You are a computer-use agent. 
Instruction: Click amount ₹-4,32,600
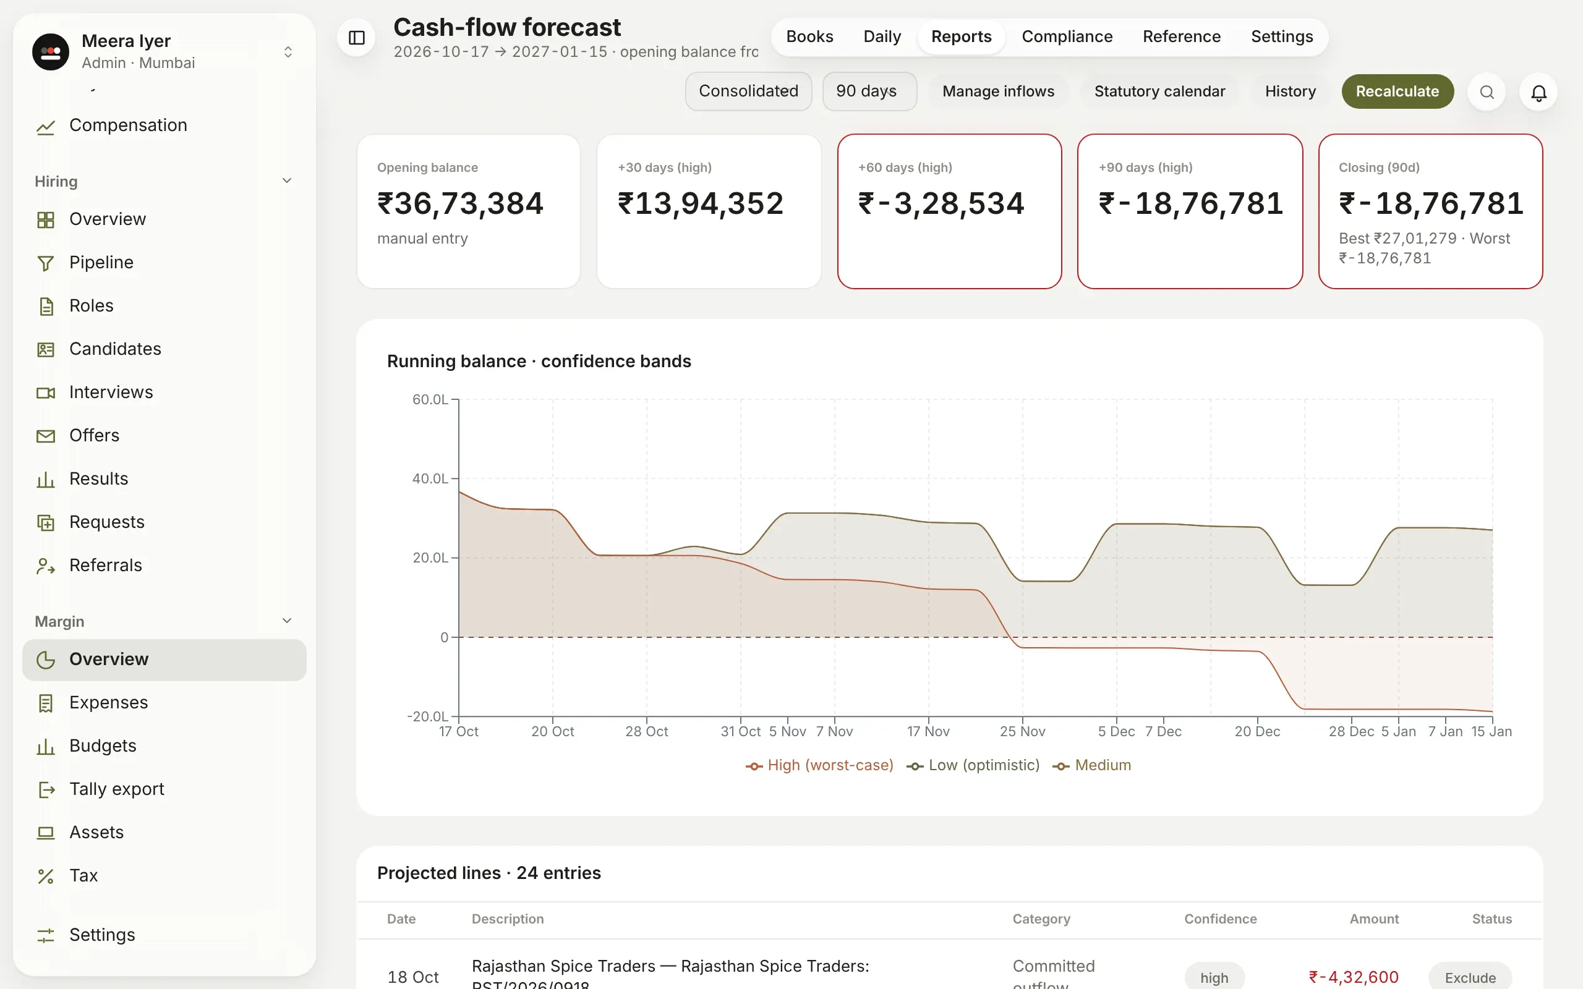(x=1354, y=977)
